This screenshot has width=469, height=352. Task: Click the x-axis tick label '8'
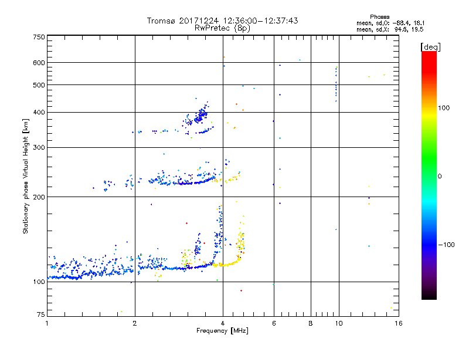[x=311, y=323]
